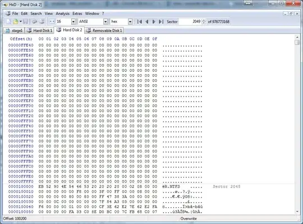The width and height of the screenshot is (303, 224).
Task: Open the View menu
Action: (x=49, y=13)
